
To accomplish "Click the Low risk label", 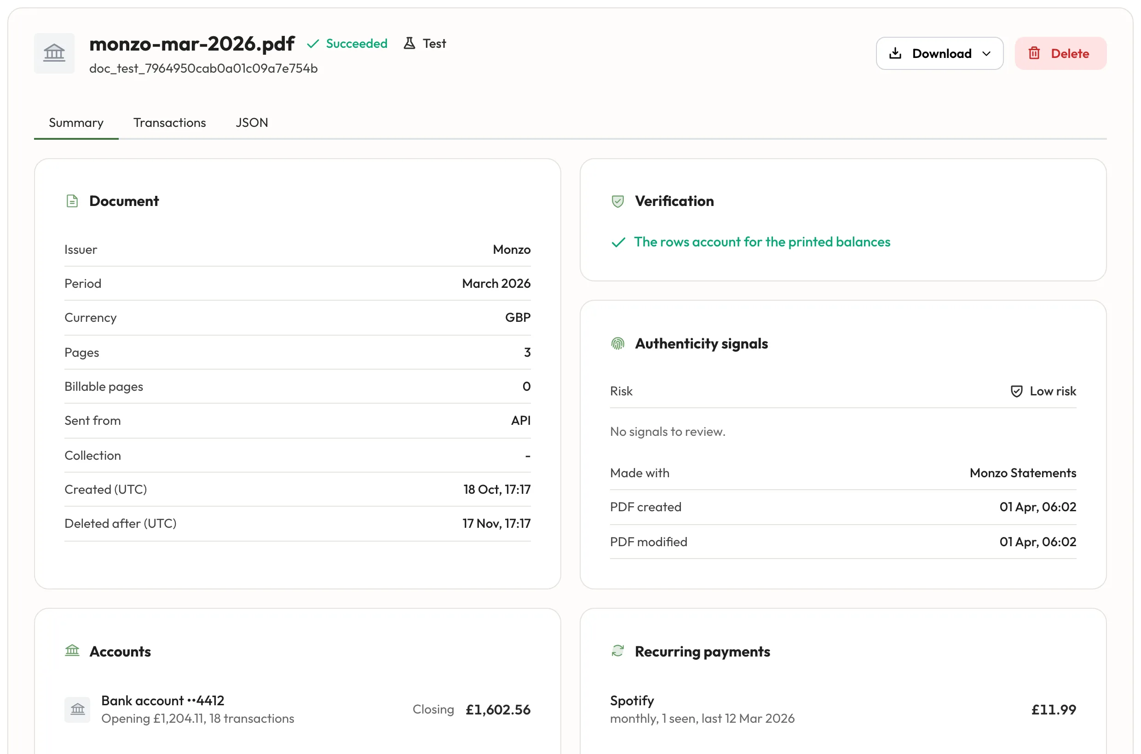I will (1053, 391).
